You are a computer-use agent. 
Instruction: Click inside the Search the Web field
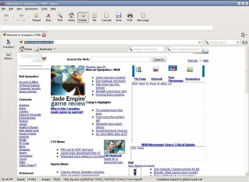(121, 59)
